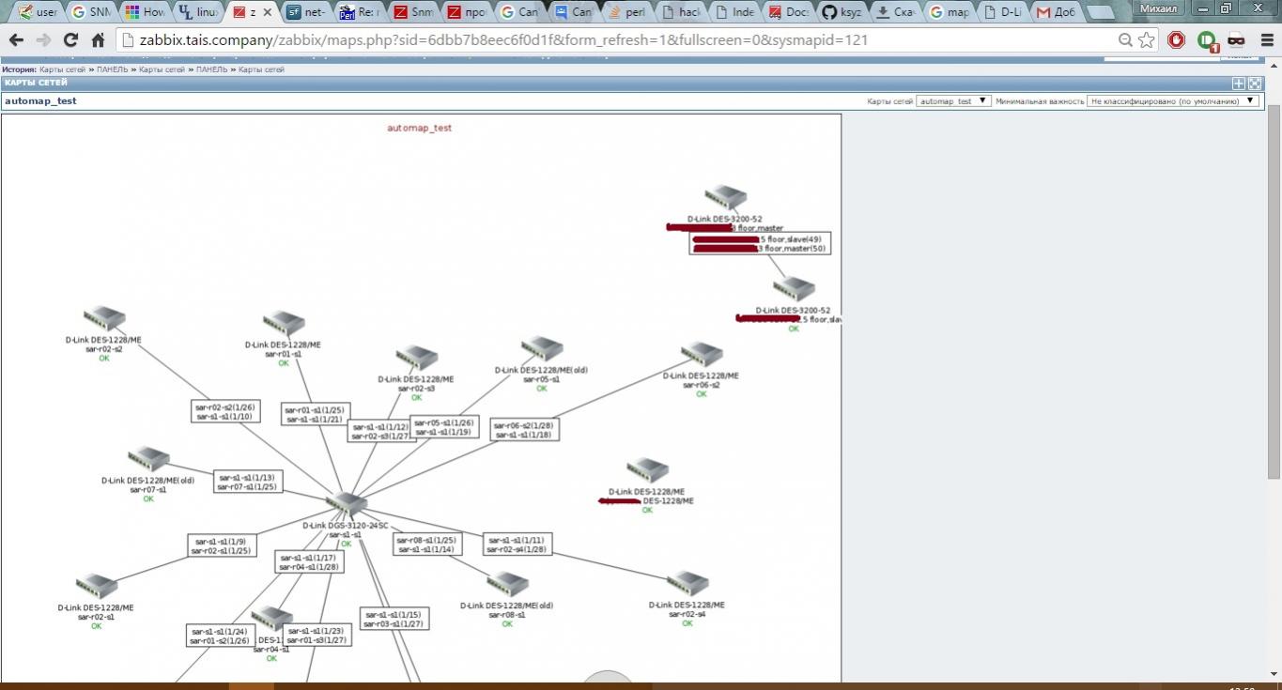1282x690 pixels.
Task: Click the standalone DES-1228/ME switch icon with redacted name
Action: tap(647, 470)
